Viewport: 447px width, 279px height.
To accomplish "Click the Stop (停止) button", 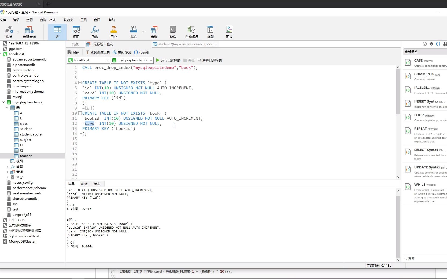I will point(189,60).
